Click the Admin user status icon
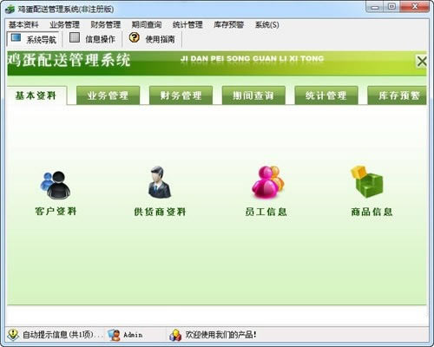This screenshot has width=434, height=347. 114,335
